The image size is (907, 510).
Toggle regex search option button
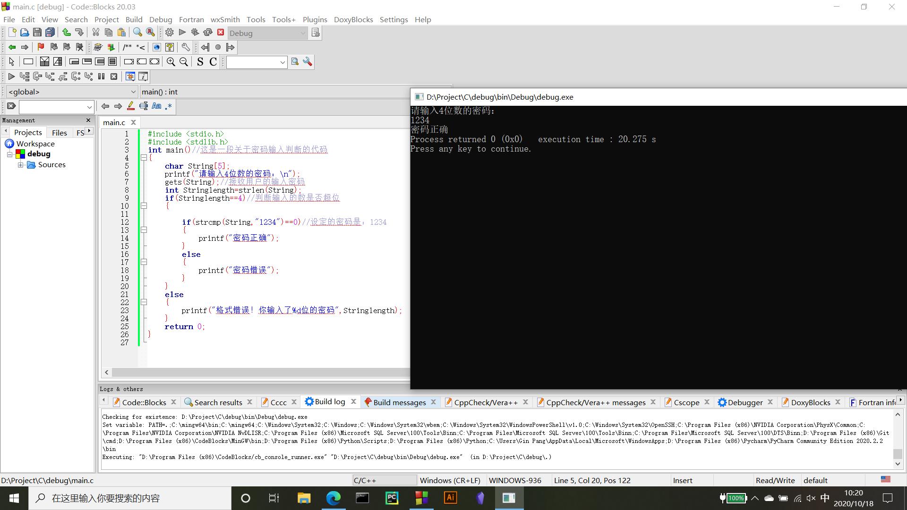click(169, 107)
